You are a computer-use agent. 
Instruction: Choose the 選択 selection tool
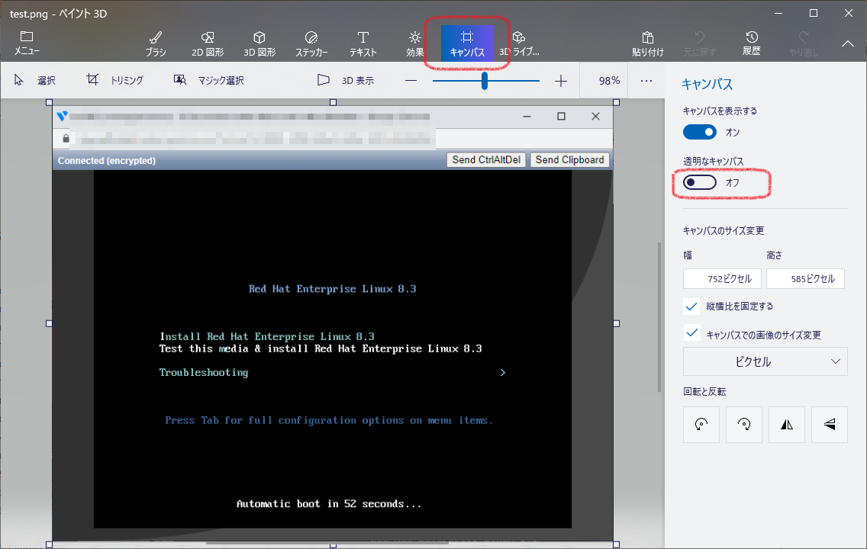tap(34, 80)
